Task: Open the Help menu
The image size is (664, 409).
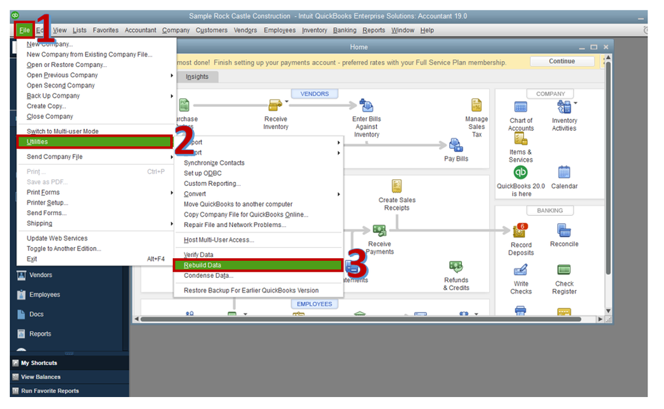Action: 427,31
